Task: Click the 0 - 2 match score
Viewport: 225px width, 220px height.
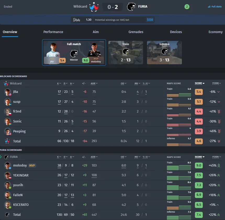Action: point(113,7)
